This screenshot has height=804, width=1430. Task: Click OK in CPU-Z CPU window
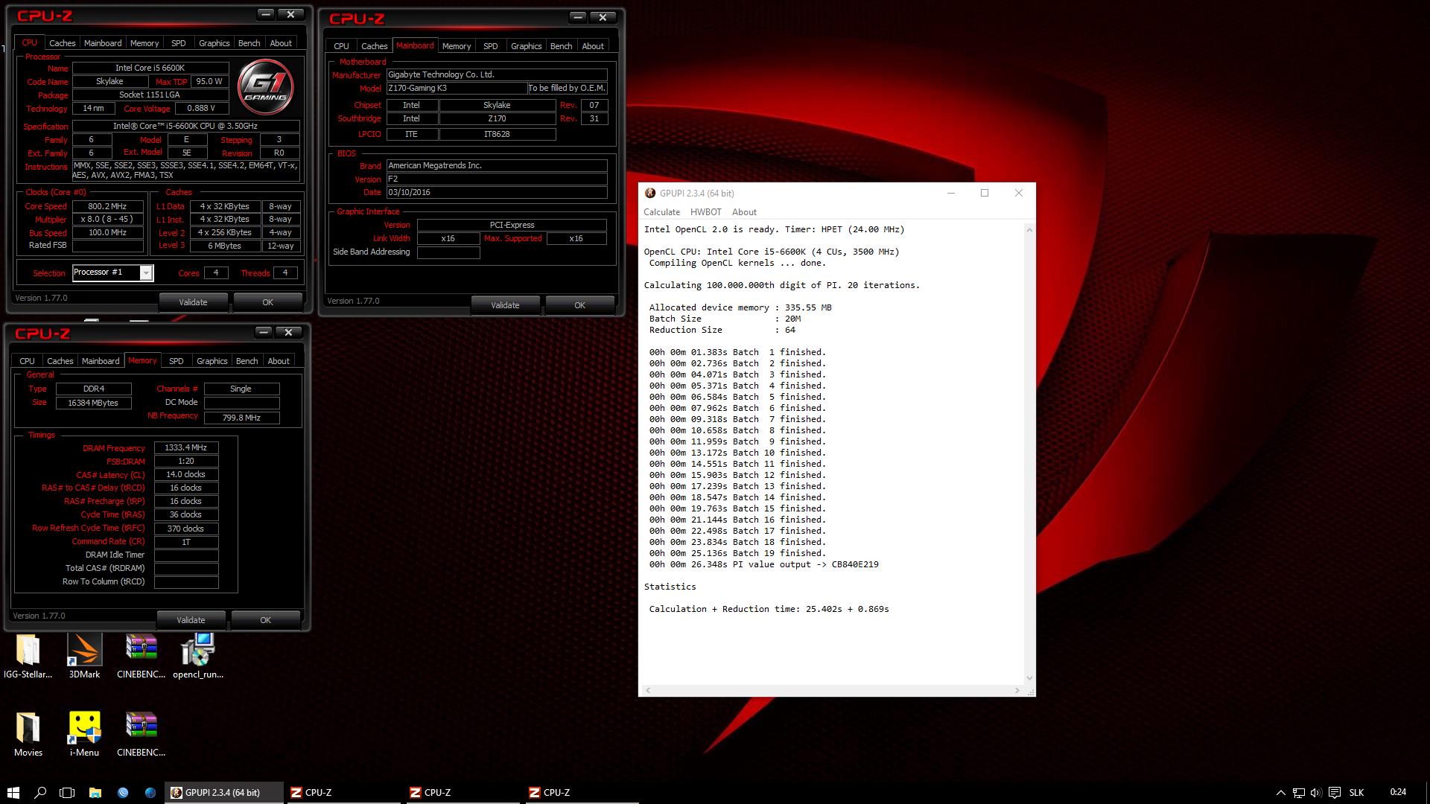point(267,302)
